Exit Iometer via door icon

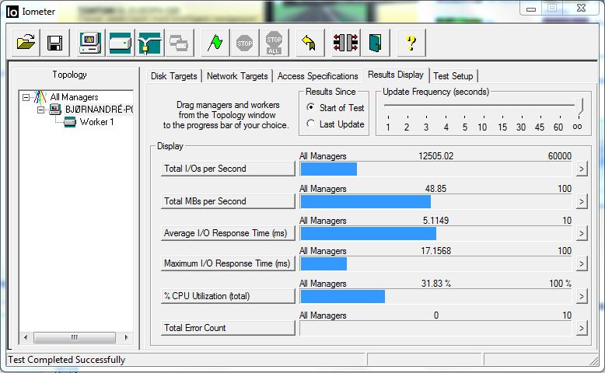click(375, 43)
